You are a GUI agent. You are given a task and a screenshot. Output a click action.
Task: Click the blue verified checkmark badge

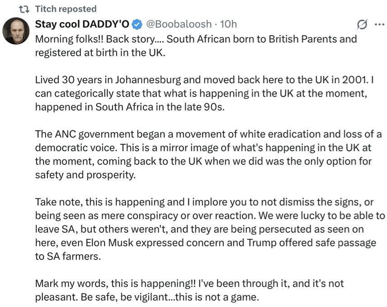tap(137, 24)
